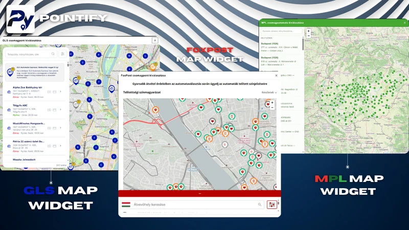
Task: Expand Alpha Zoo Batthyány tér row chevron
Action: pos(60,91)
